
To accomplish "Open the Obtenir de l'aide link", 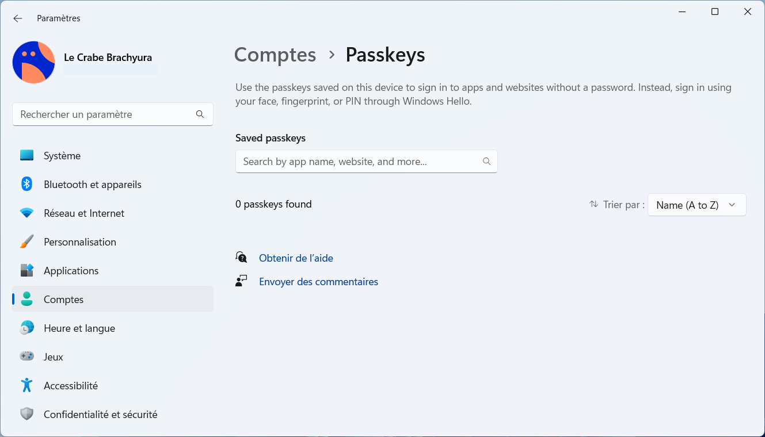I will point(296,258).
